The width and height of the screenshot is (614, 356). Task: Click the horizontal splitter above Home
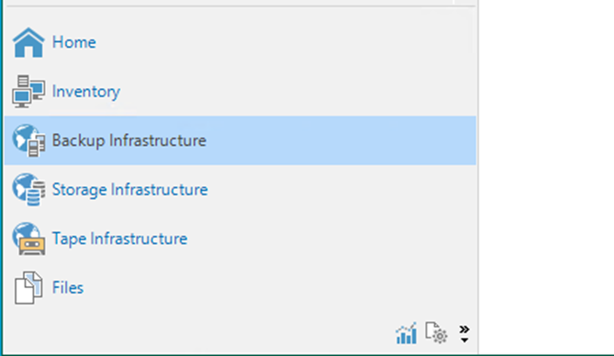[x=240, y=6]
